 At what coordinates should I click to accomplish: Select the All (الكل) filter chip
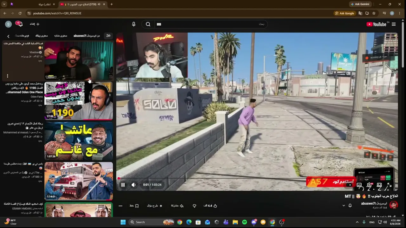pyautogui.click(x=108, y=36)
